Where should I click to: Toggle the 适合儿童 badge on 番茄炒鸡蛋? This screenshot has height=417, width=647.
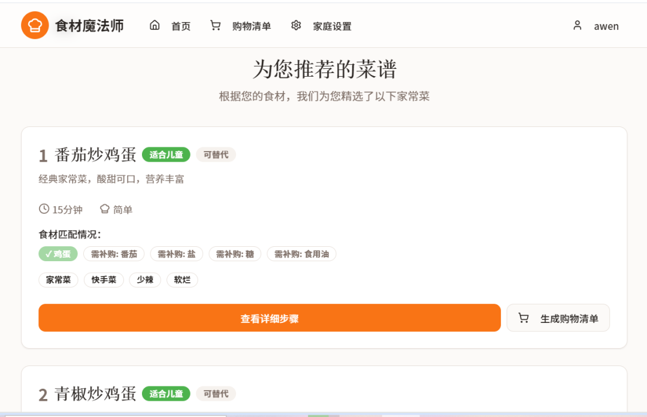(x=166, y=155)
